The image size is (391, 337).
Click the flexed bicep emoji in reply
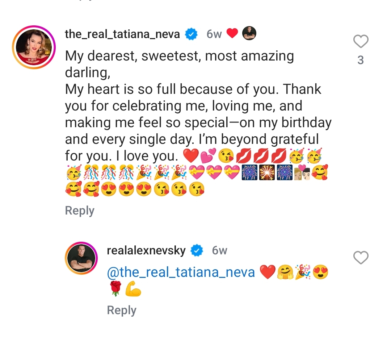(x=133, y=290)
